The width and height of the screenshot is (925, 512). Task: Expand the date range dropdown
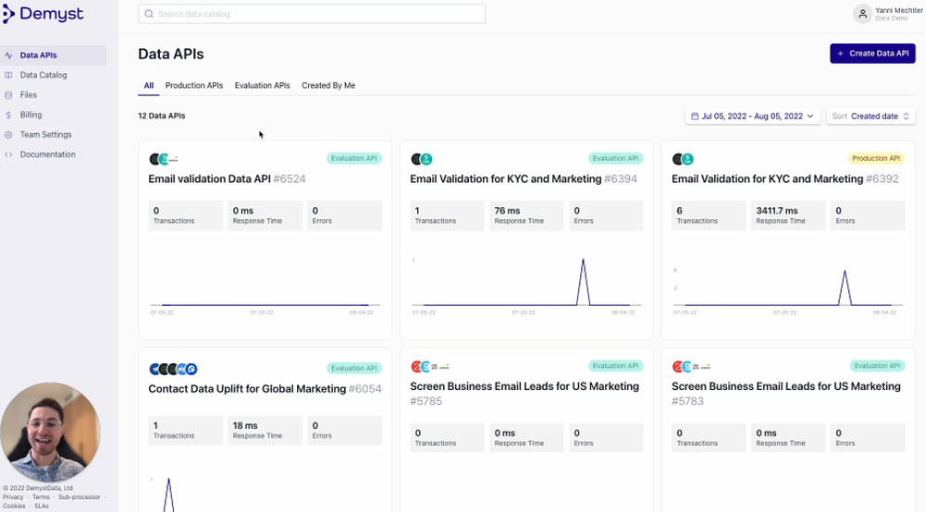[753, 116]
